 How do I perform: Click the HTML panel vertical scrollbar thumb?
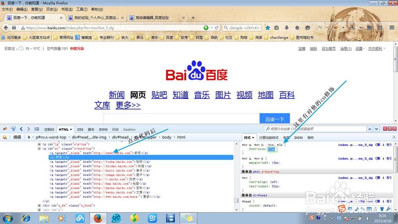click(x=236, y=200)
